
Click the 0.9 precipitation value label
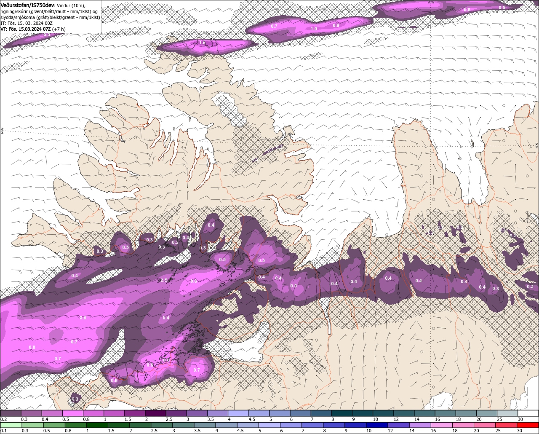pos(336,25)
